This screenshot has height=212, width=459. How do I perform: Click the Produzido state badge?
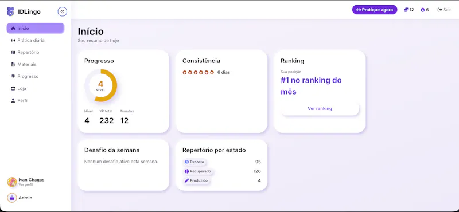coord(196,180)
